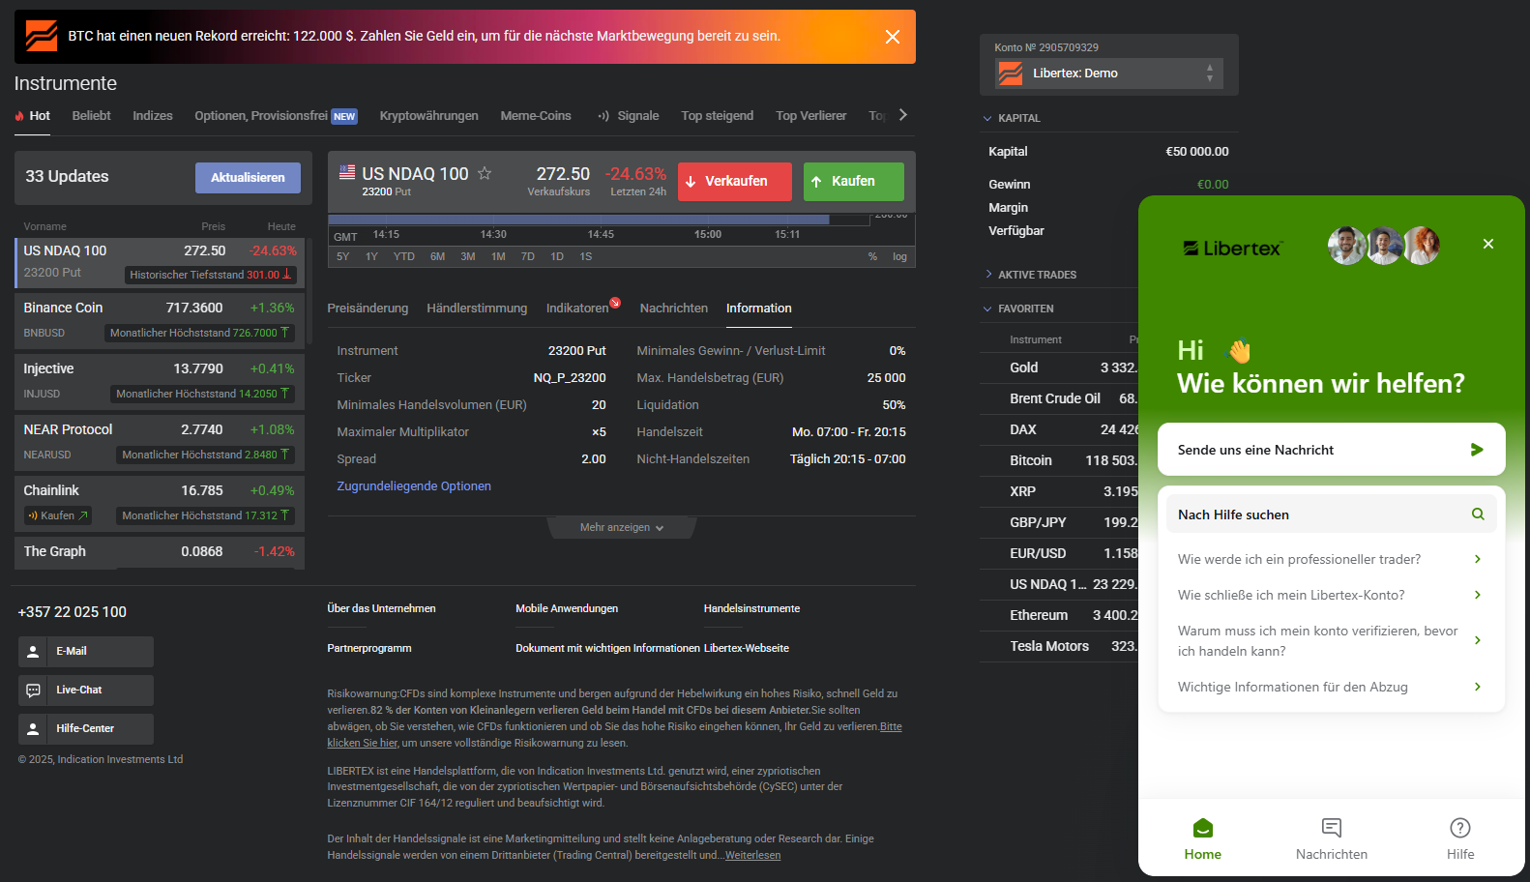Click the Libertex logo in help widget
Viewport: 1530px width, 882px height.
click(1233, 249)
